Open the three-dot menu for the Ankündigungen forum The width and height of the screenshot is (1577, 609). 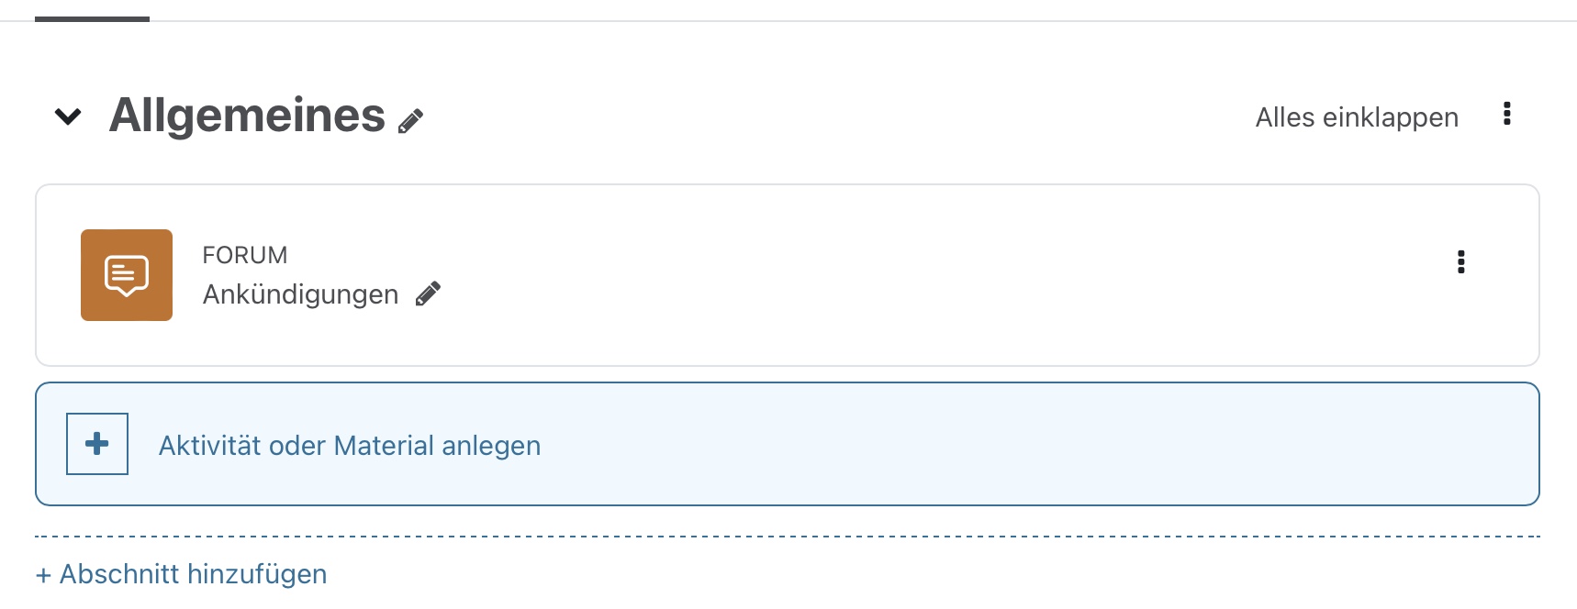pos(1461,263)
